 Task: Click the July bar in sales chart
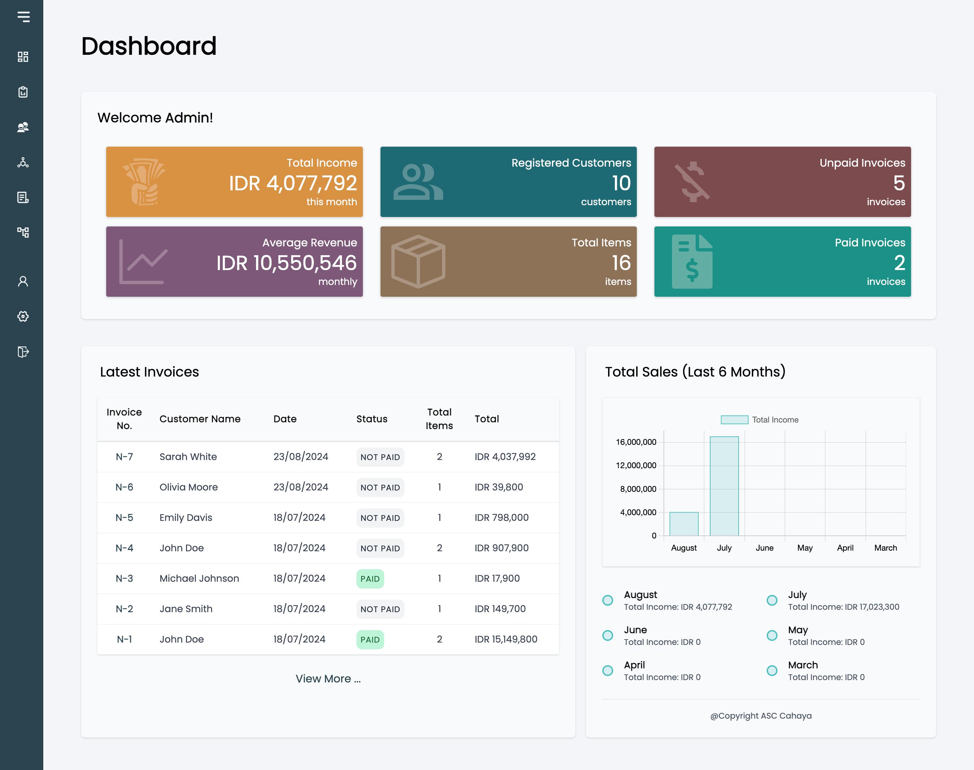(724, 486)
